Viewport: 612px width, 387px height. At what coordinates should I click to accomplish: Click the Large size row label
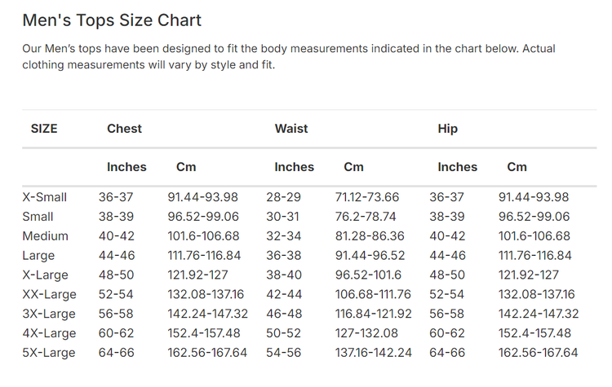point(38,256)
